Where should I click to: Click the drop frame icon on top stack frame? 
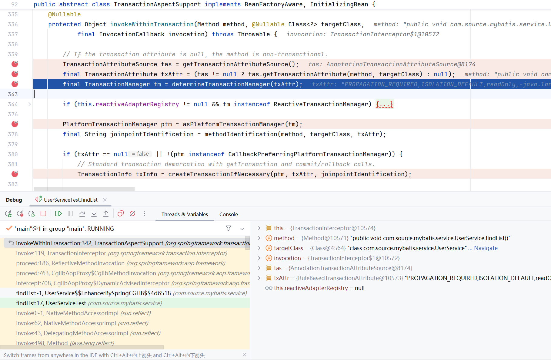click(11, 243)
